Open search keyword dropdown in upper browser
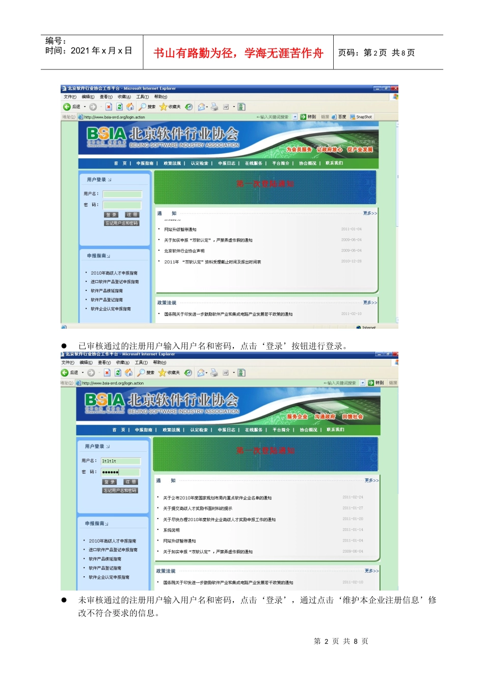Image resolution: width=484 pixels, height=686 pixels. (295, 117)
